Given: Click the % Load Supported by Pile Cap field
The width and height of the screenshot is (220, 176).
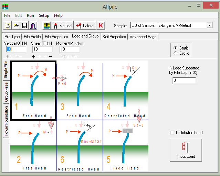Looking at the screenshot, I should (184, 80).
